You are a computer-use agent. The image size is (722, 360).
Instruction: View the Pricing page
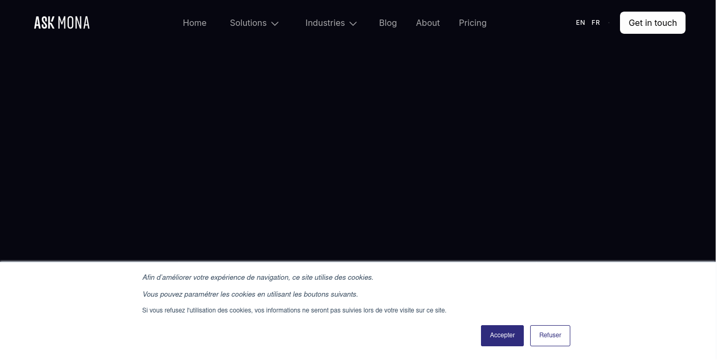pyautogui.click(x=473, y=23)
